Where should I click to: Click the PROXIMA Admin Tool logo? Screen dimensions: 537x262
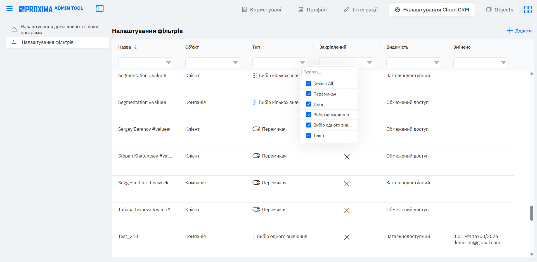(x=51, y=9)
